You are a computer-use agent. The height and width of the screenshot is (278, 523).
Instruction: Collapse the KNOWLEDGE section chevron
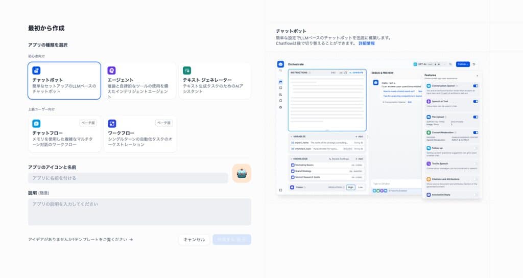tap(292, 159)
